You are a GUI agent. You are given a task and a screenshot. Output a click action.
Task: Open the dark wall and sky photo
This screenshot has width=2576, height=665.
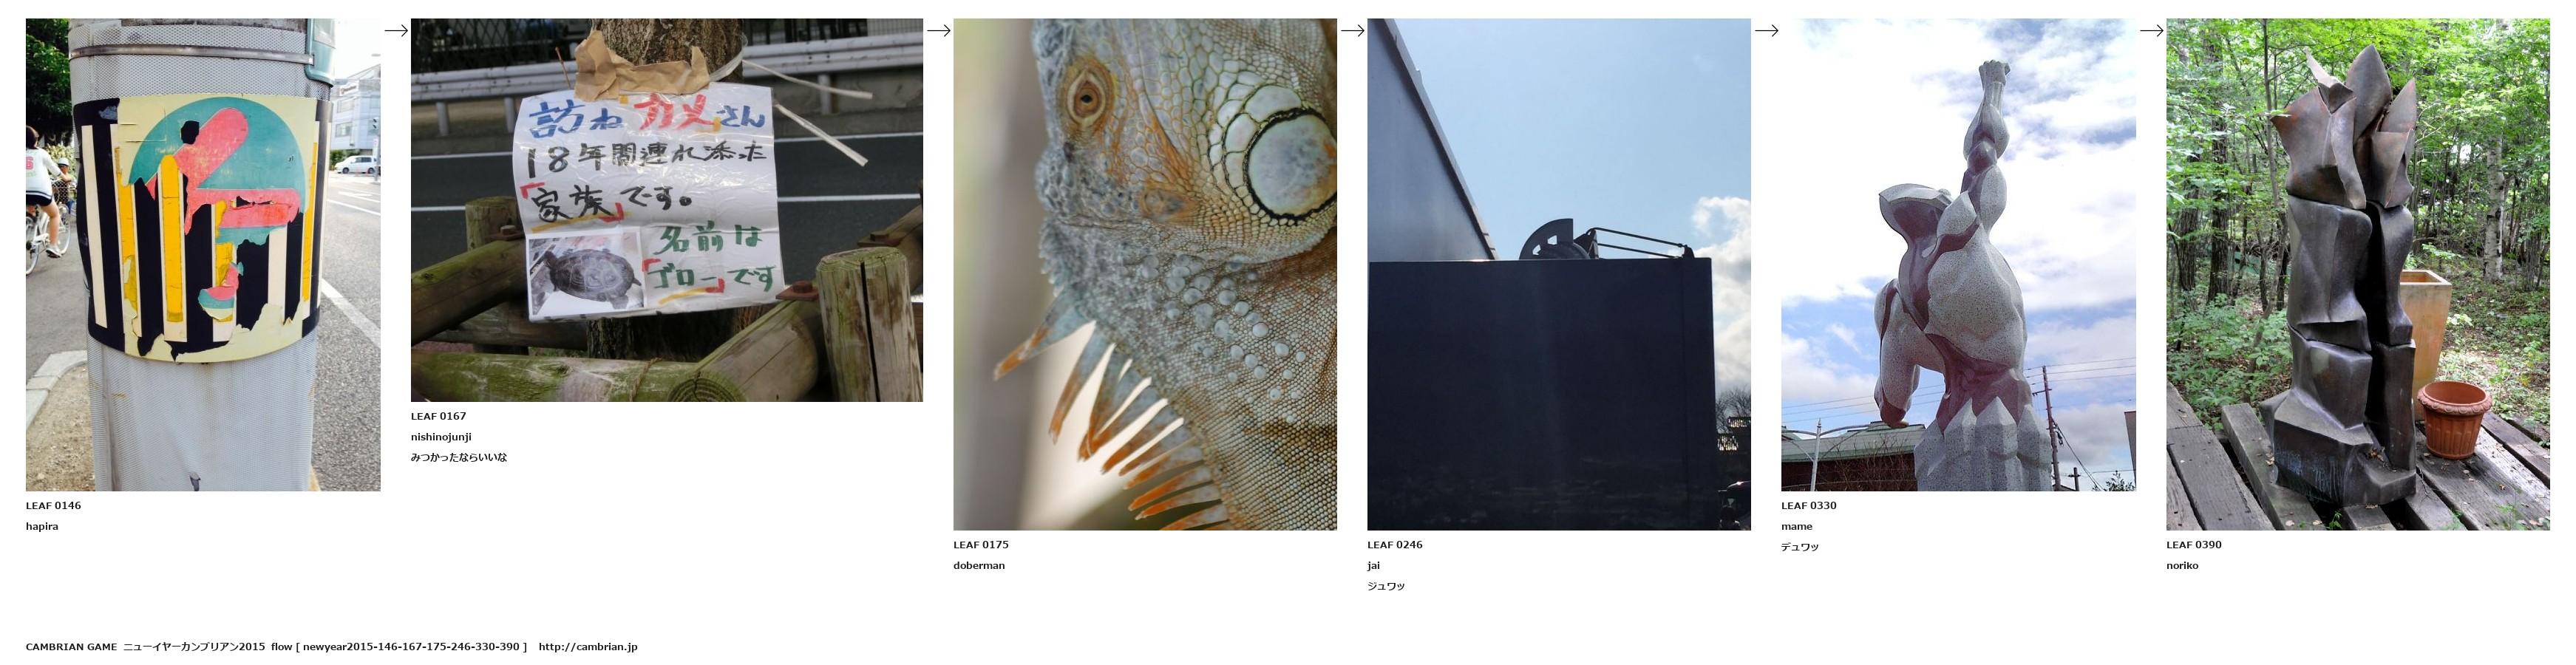[x=1559, y=274]
